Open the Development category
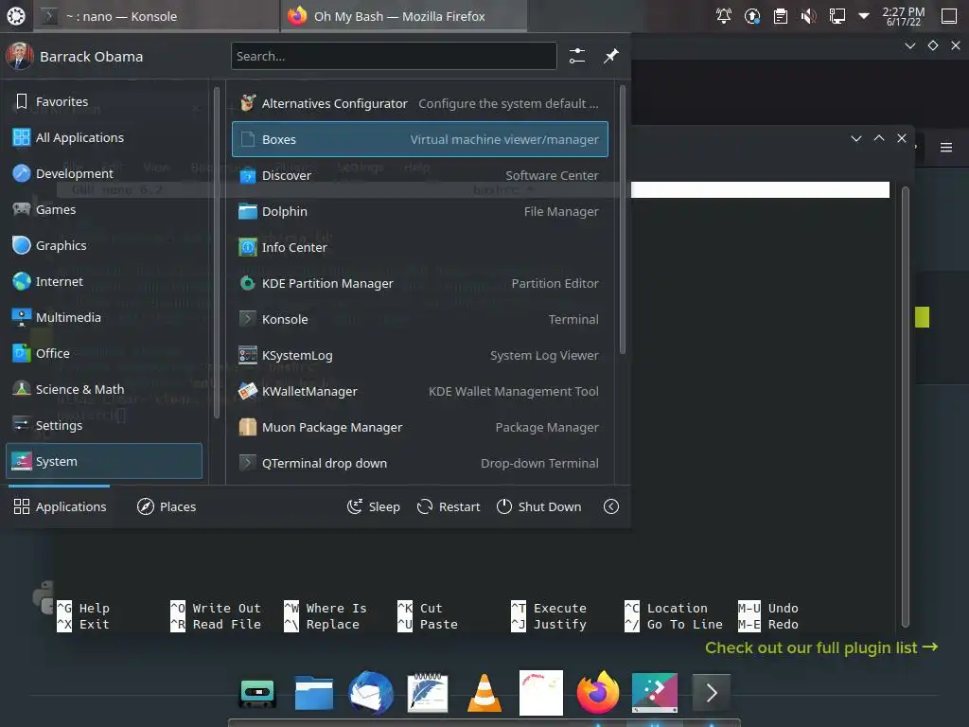The image size is (969, 727). 104,173
